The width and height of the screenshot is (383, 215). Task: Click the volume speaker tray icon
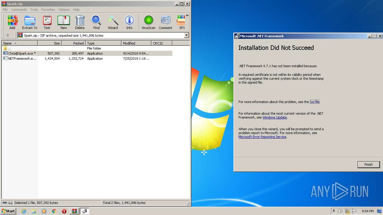point(340,211)
